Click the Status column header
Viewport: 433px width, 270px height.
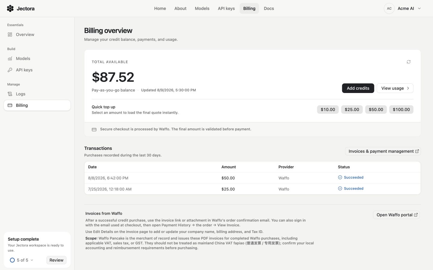344,167
